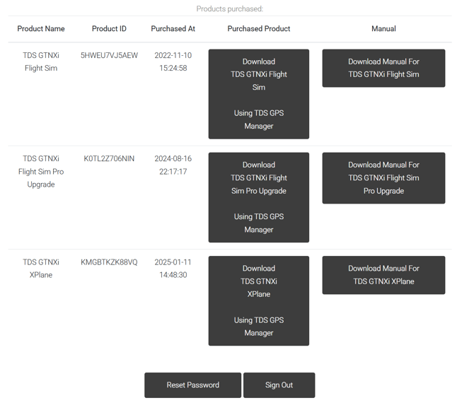Viewport: 474px width, 410px height.
Task: Click the Manual column header
Action: pos(383,29)
